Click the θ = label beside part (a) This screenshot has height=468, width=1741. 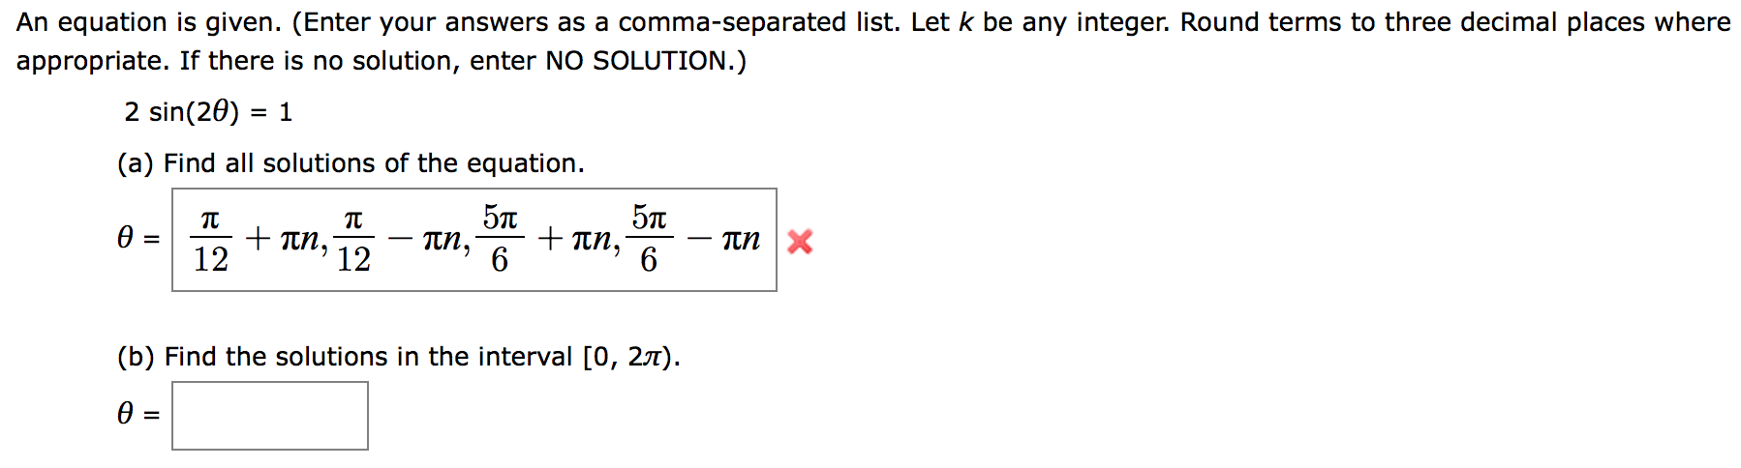[139, 239]
